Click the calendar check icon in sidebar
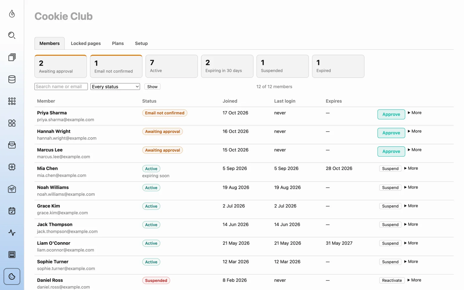Screen dimensions: 464x290 (12, 211)
